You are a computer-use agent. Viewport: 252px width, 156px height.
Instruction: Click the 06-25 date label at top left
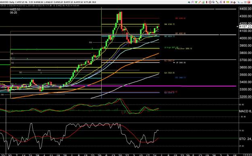[x=13, y=12]
